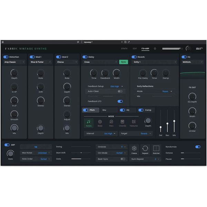Open the Gritty 1 reverb type dropdown
Image resolution: width=207 pixels, height=207 pixels.
(155, 62)
